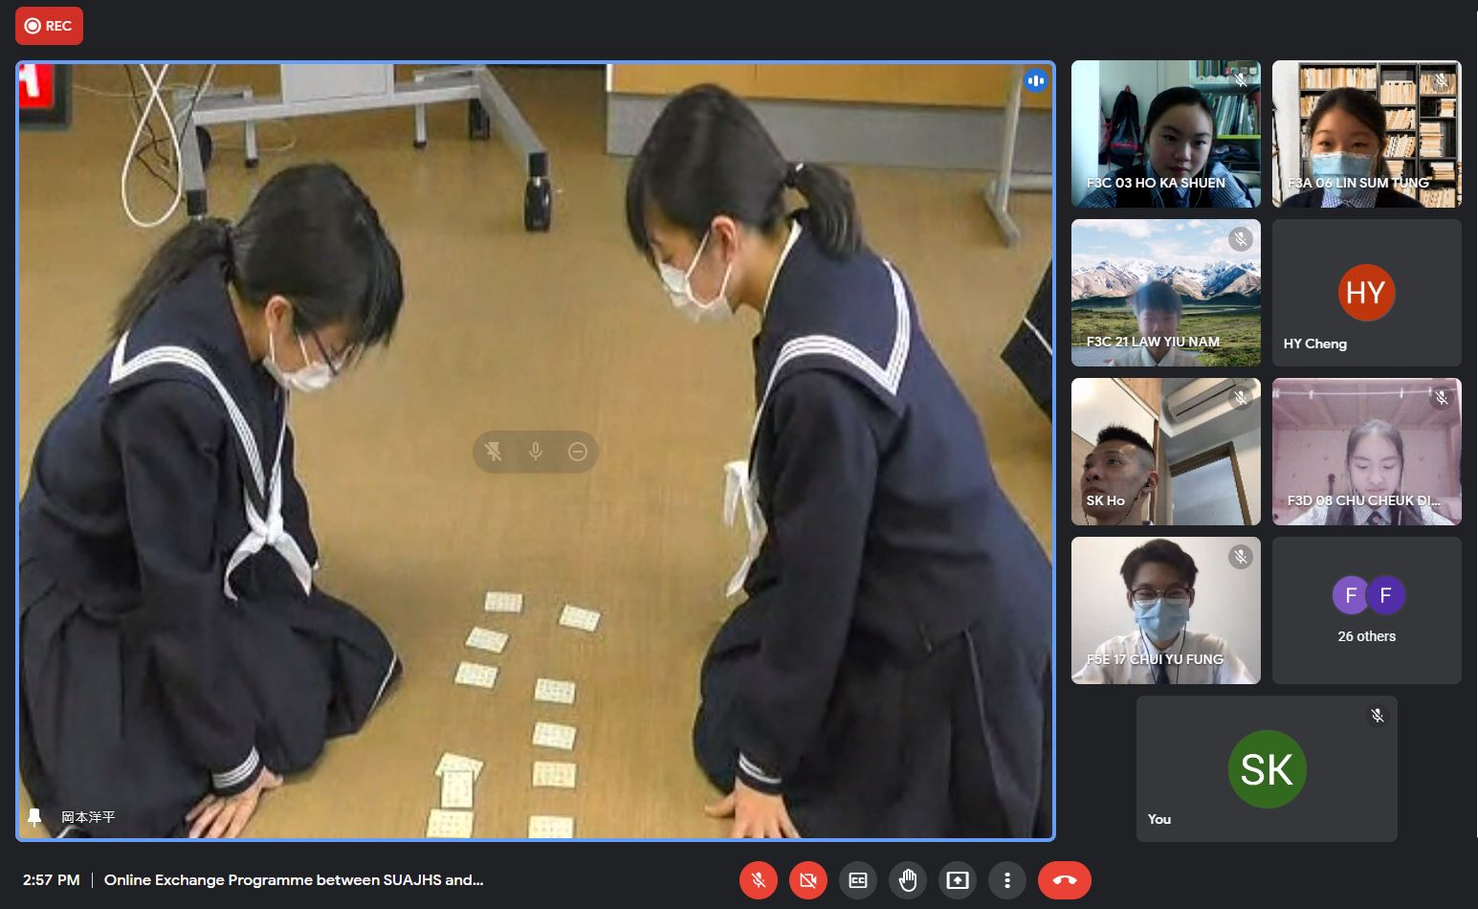Select the SK Ho video tile

pos(1165,452)
